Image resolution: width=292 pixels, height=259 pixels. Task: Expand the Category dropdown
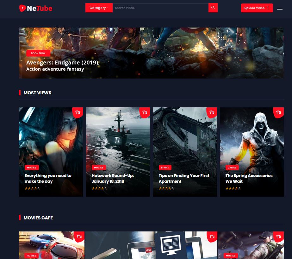(99, 8)
